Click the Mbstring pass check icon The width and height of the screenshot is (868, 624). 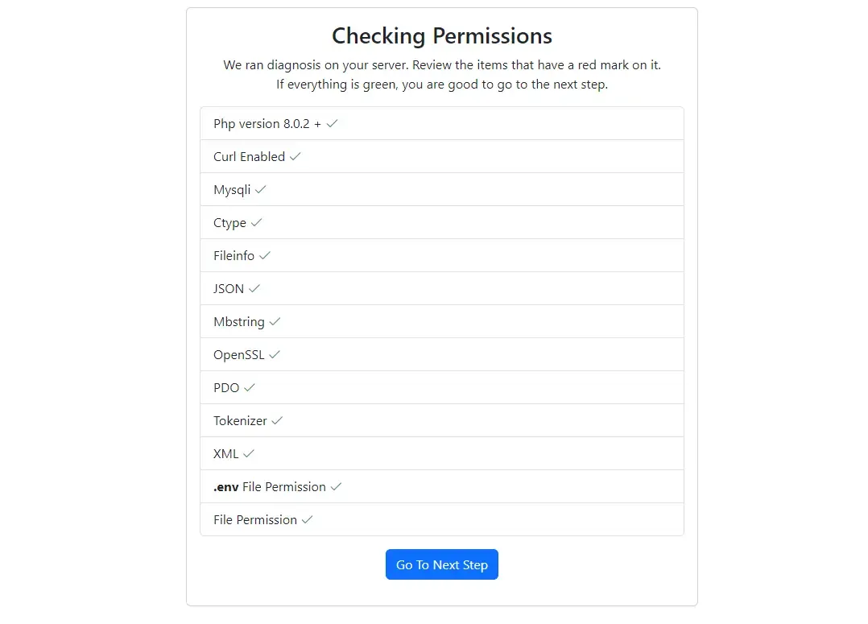274,321
